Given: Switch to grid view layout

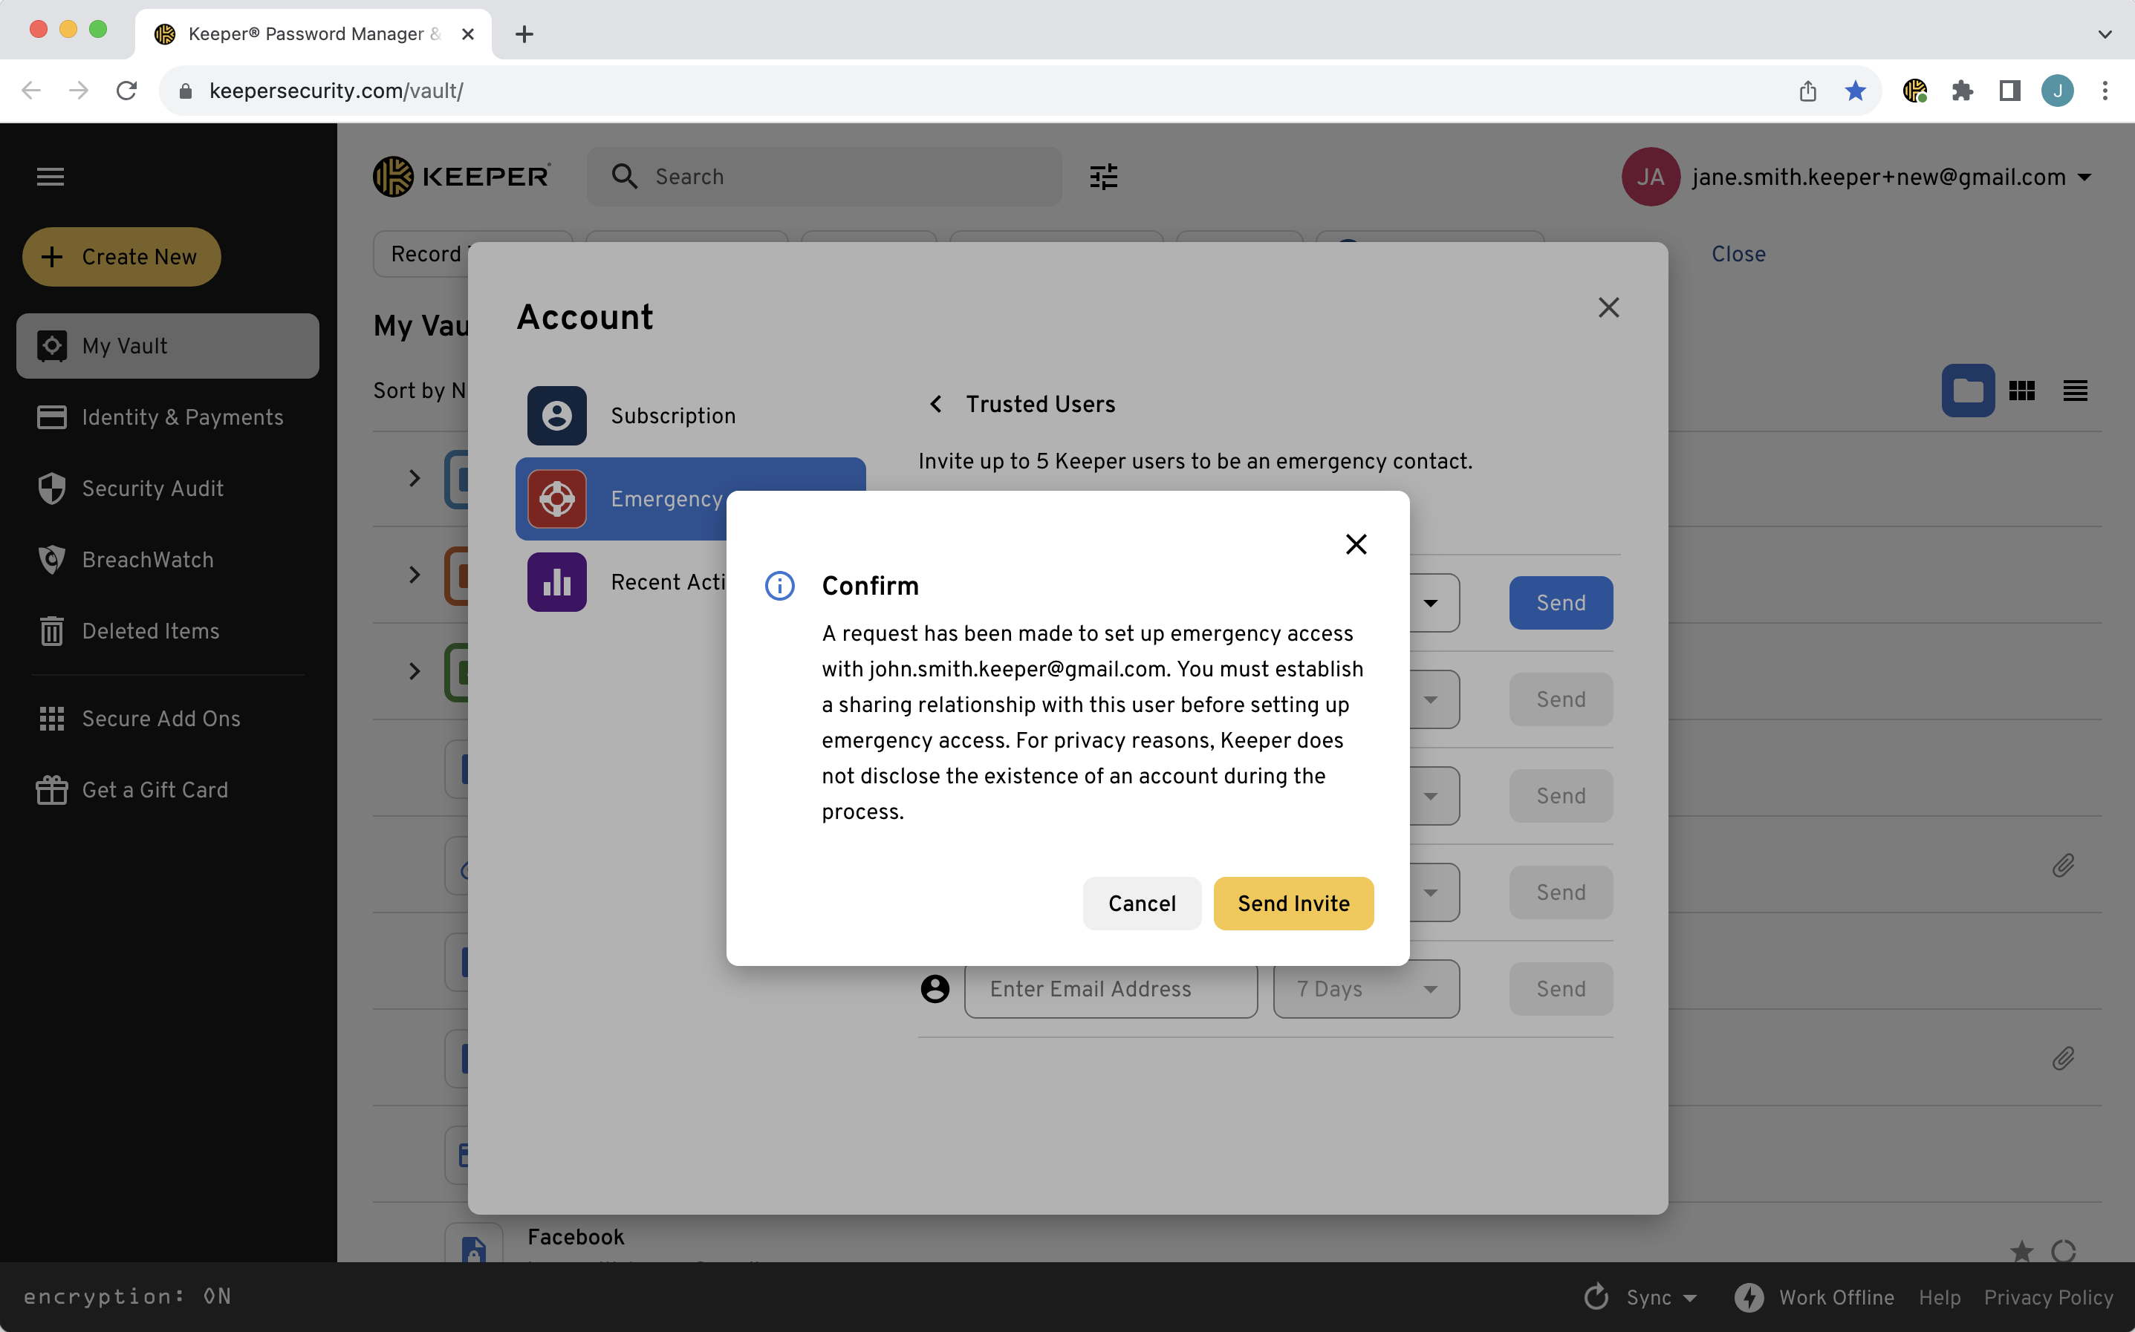Looking at the screenshot, I should 2021,391.
